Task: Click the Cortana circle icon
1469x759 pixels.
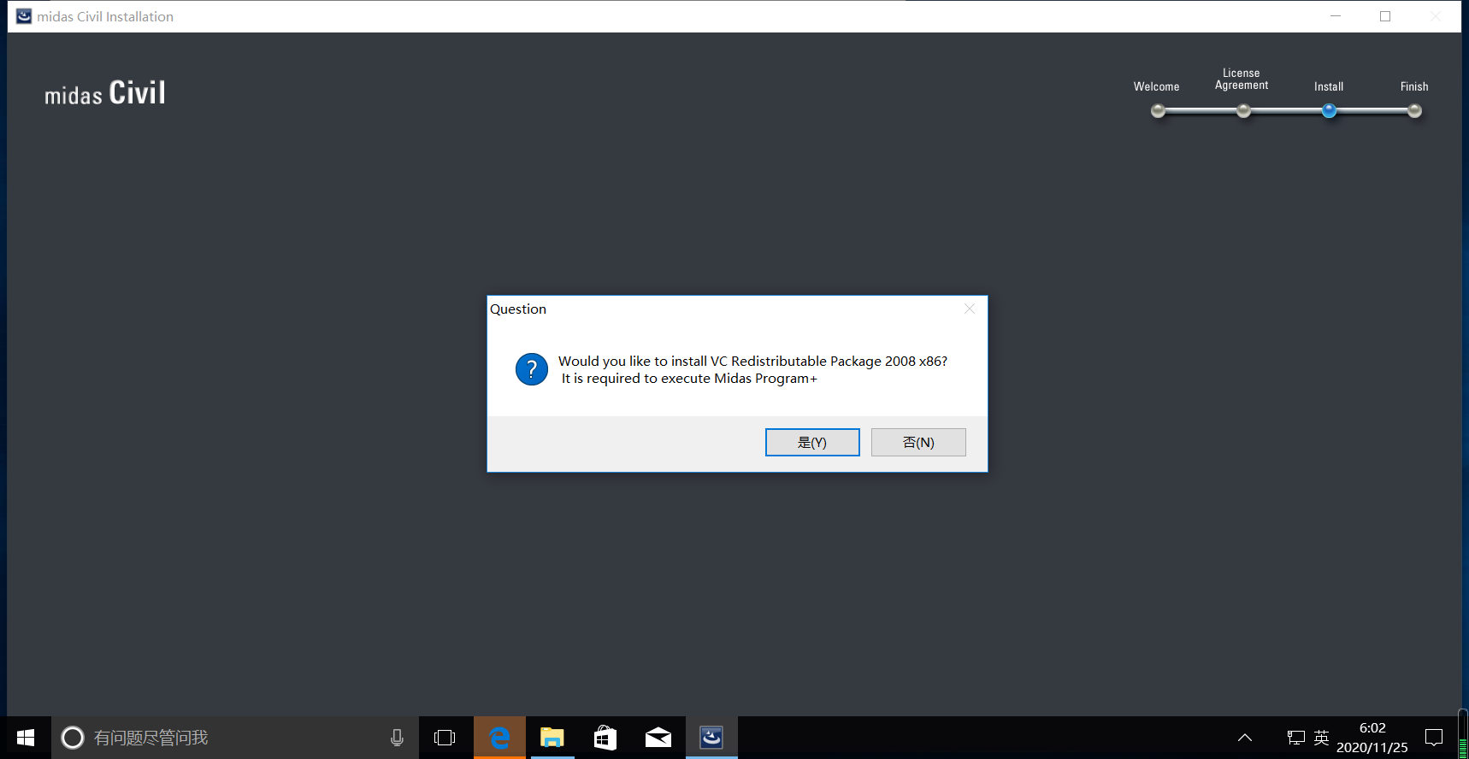Action: [x=73, y=738]
